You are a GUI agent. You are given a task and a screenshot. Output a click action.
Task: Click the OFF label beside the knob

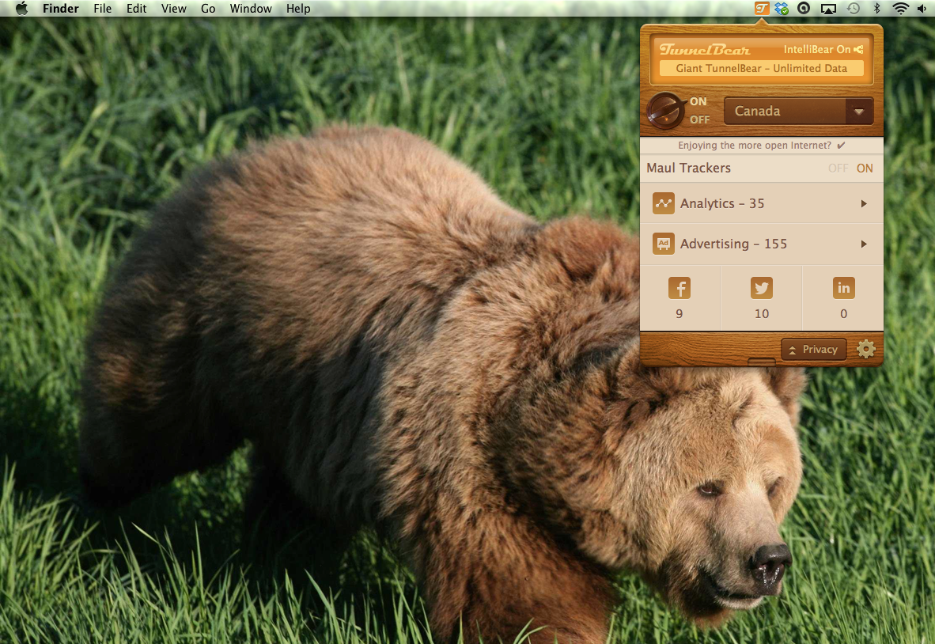pyautogui.click(x=699, y=119)
